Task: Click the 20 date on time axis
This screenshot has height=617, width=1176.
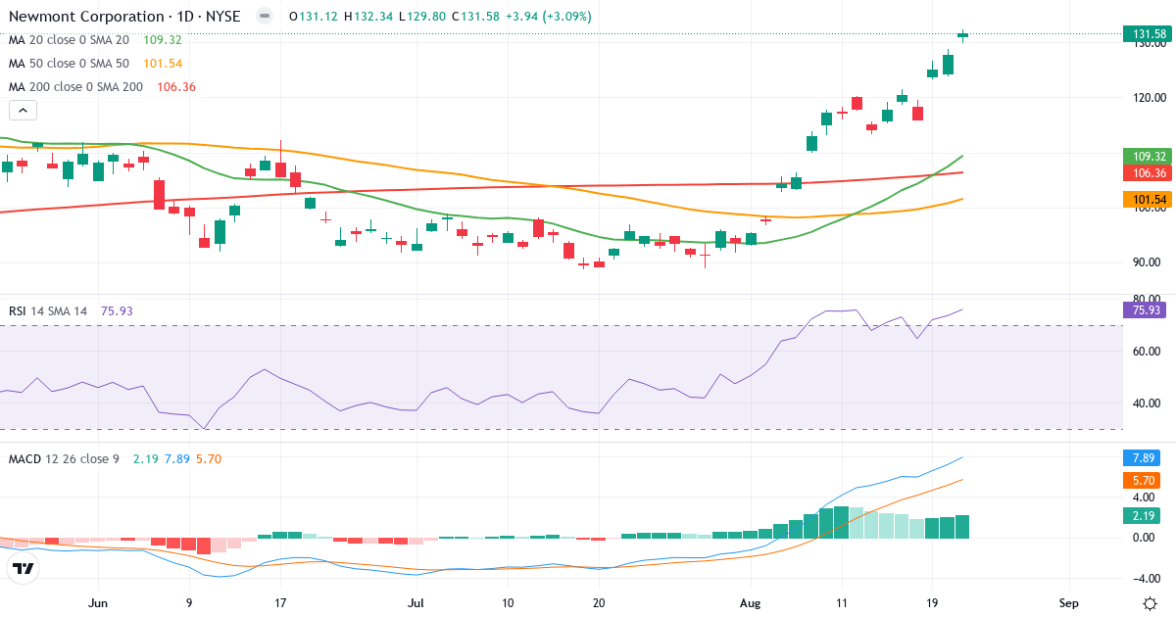Action: (599, 602)
